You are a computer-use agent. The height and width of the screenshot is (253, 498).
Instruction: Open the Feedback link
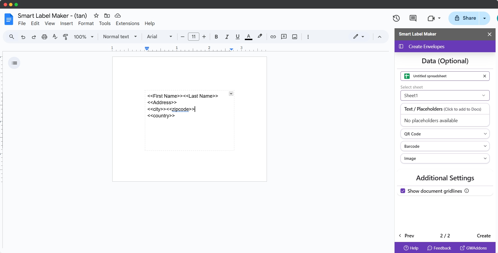click(x=439, y=248)
